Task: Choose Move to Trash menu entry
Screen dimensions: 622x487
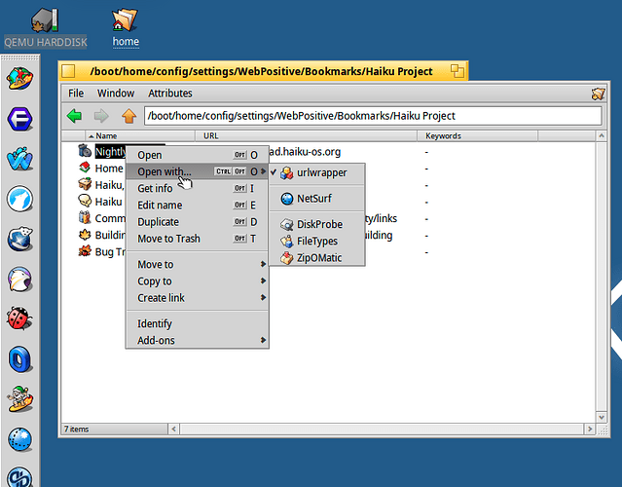Action: pyautogui.click(x=198, y=239)
